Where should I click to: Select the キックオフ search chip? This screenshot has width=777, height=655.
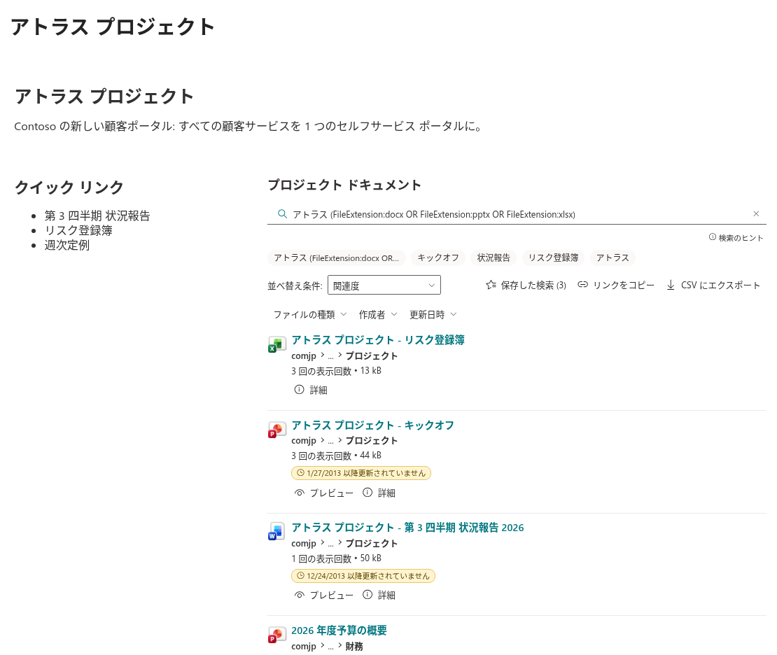pyautogui.click(x=438, y=258)
